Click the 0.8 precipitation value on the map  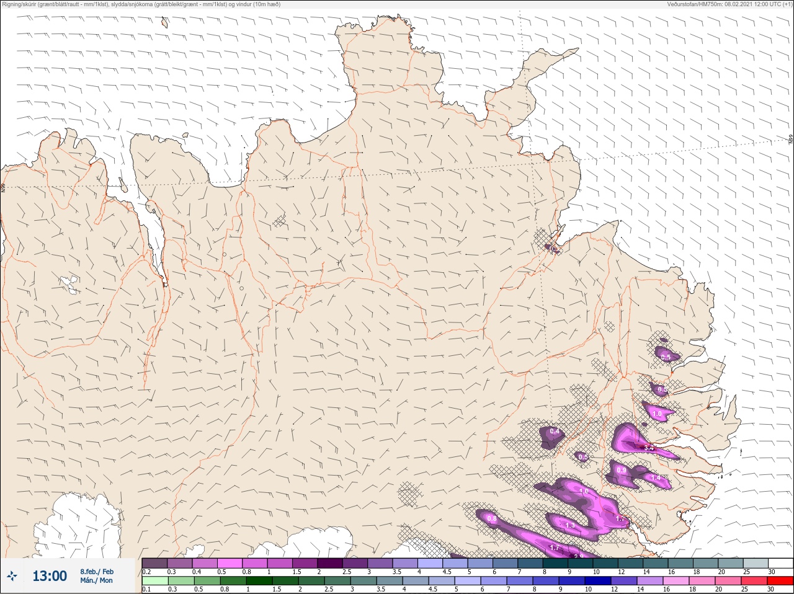pyautogui.click(x=492, y=518)
